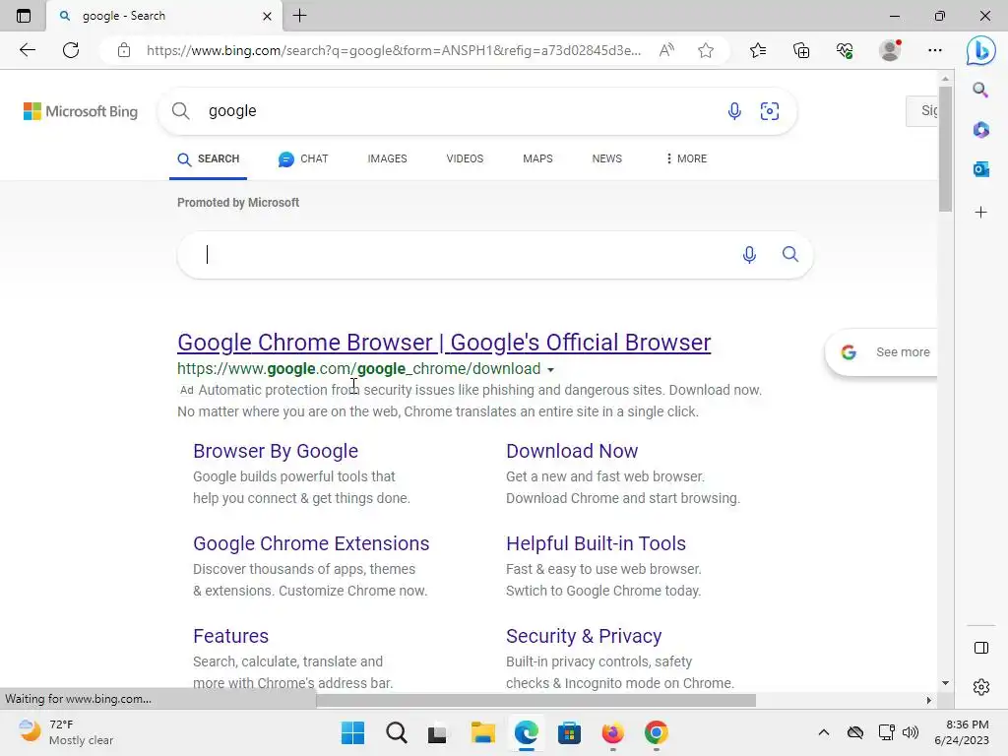
Task: Launch Bing Chat sidebar button
Action: [x=981, y=50]
